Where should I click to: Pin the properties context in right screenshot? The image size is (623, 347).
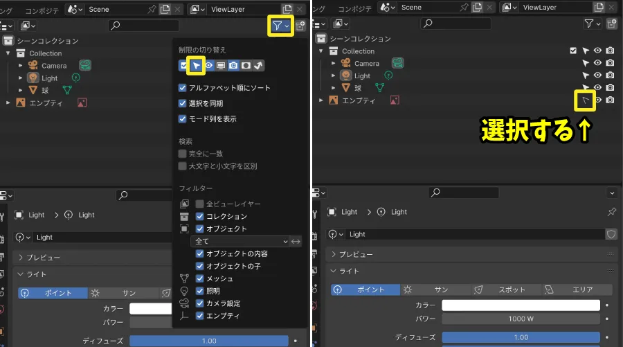click(x=611, y=212)
